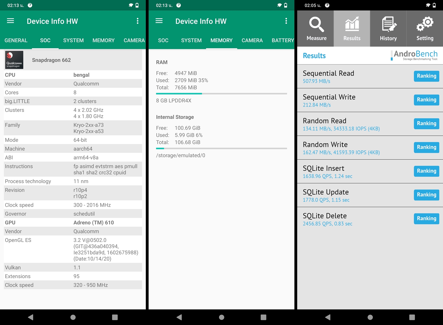Open Ranking for Random Write
This screenshot has height=325, width=443.
click(426, 147)
